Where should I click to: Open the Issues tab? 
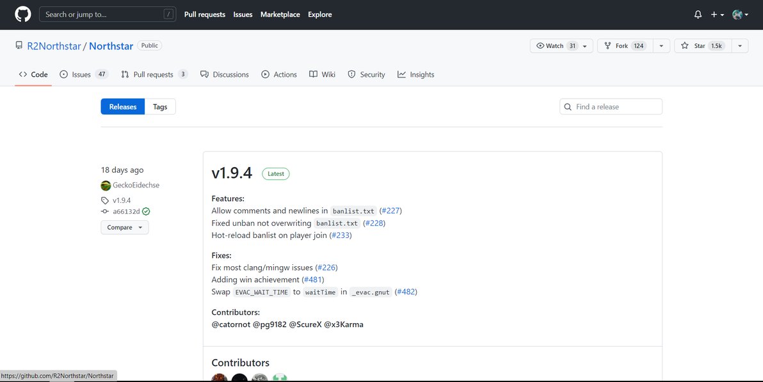[82, 74]
